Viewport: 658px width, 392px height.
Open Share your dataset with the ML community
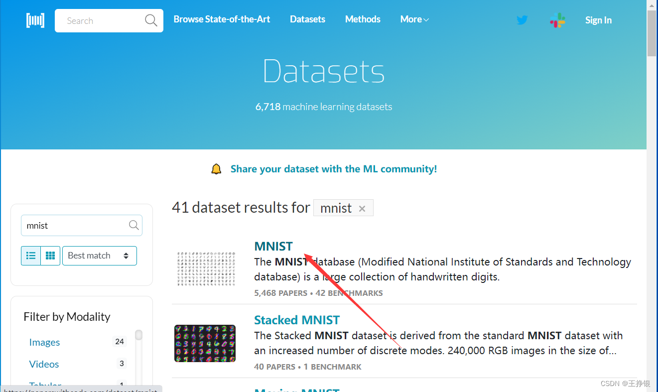334,169
